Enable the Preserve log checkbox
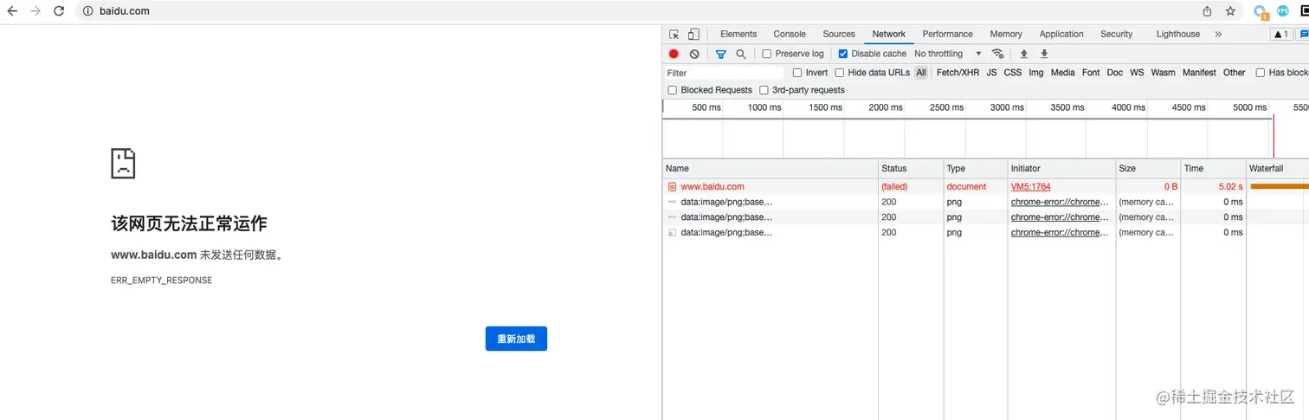Image resolution: width=1309 pixels, height=420 pixels. pos(766,54)
